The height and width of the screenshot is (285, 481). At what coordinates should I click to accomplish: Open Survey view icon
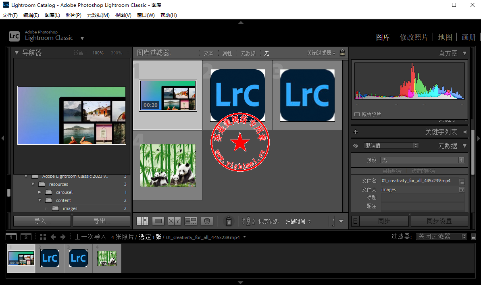190,221
